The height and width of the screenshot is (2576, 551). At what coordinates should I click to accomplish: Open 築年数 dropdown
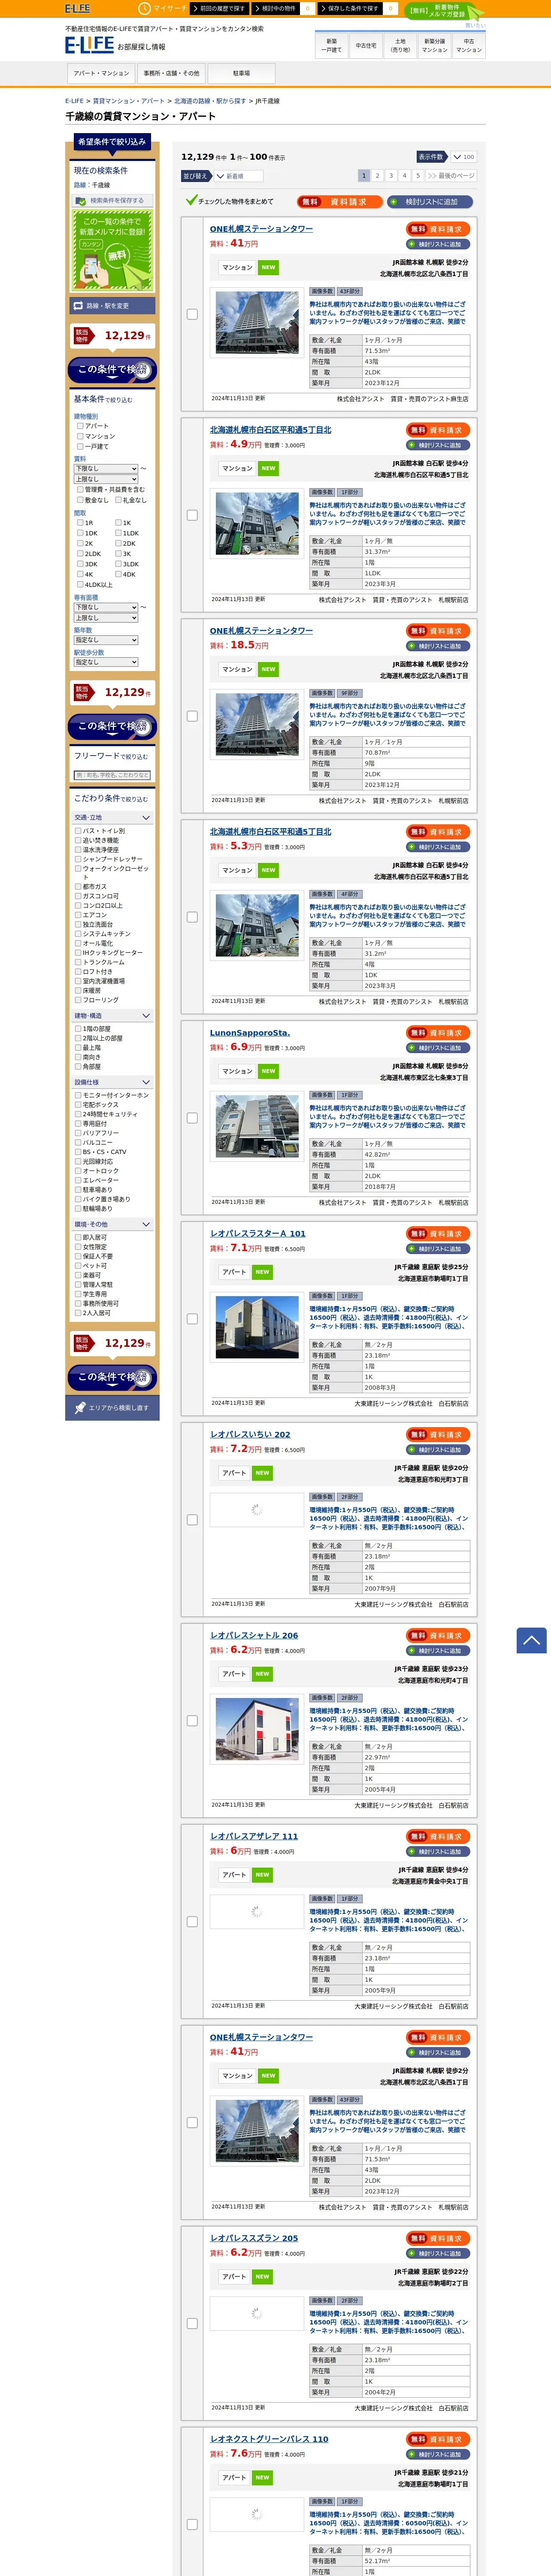[106, 640]
